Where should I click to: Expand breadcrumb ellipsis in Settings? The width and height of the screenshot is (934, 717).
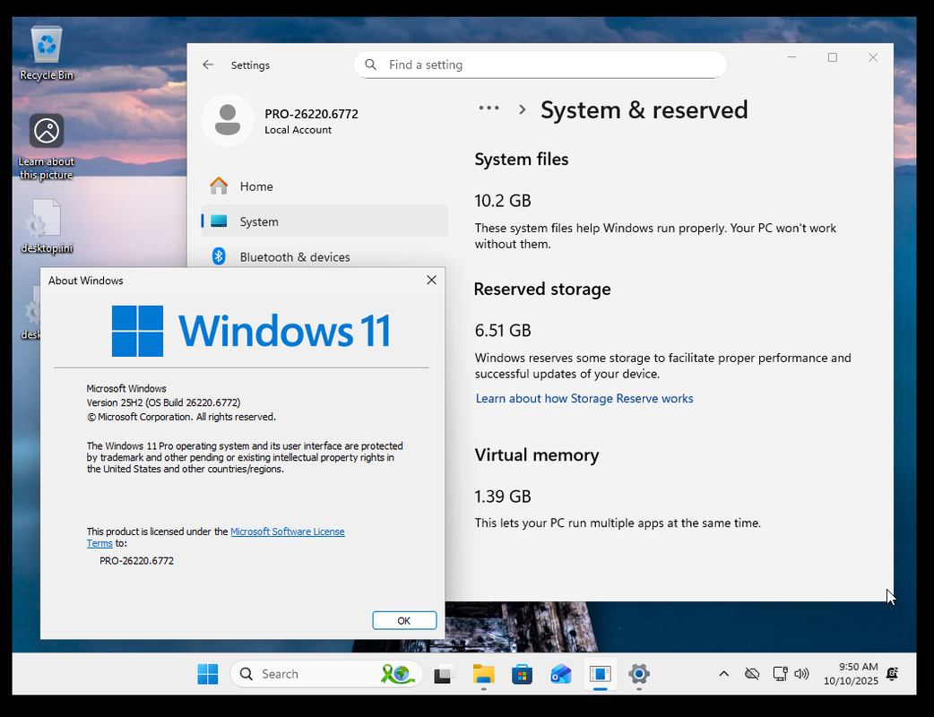[x=489, y=108]
